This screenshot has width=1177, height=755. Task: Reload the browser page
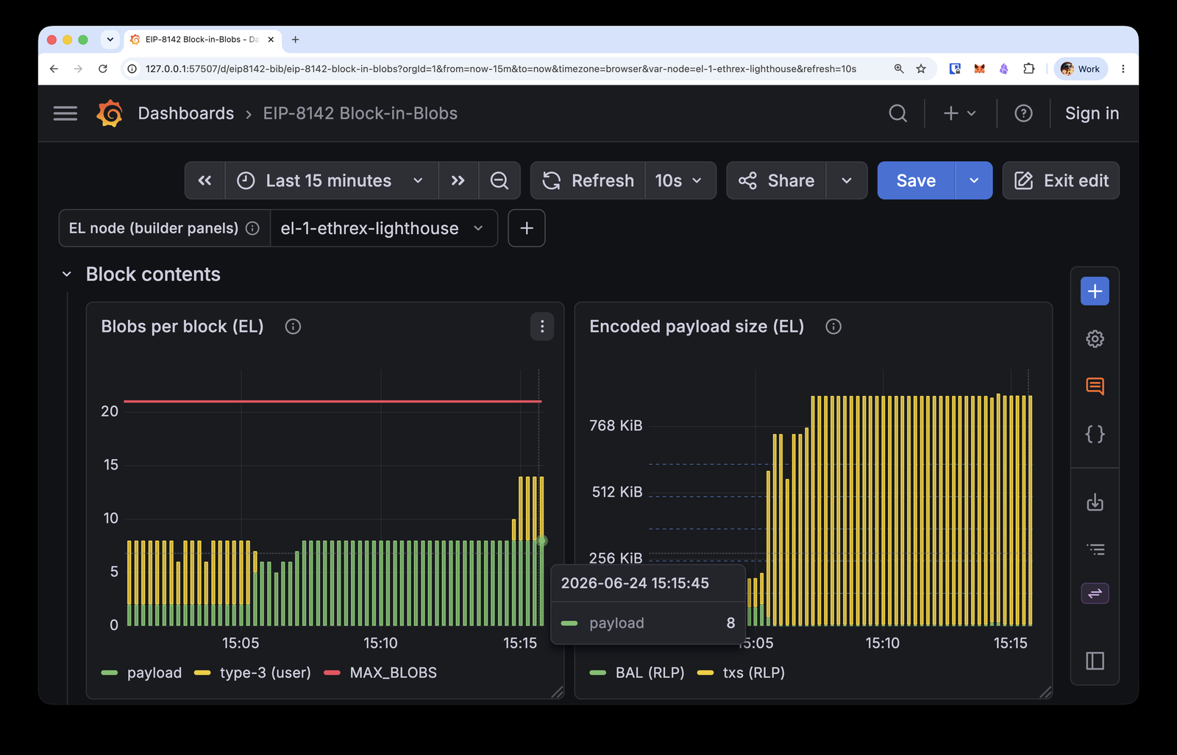pos(103,68)
